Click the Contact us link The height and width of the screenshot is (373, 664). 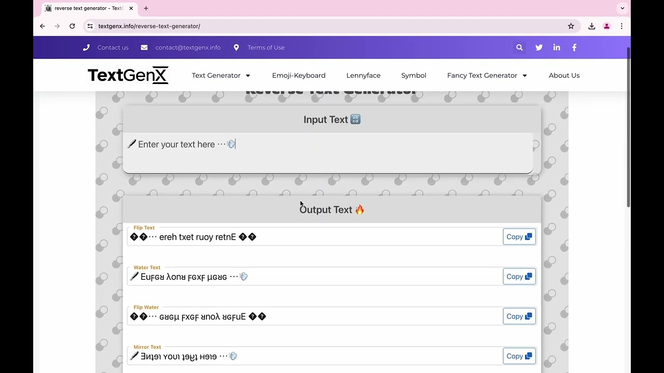113,48
